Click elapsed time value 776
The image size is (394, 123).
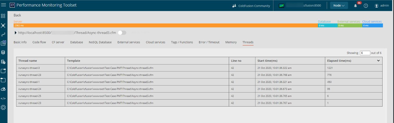pos(329,75)
